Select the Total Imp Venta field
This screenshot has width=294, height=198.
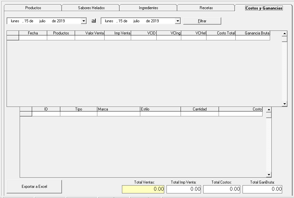(x=184, y=189)
